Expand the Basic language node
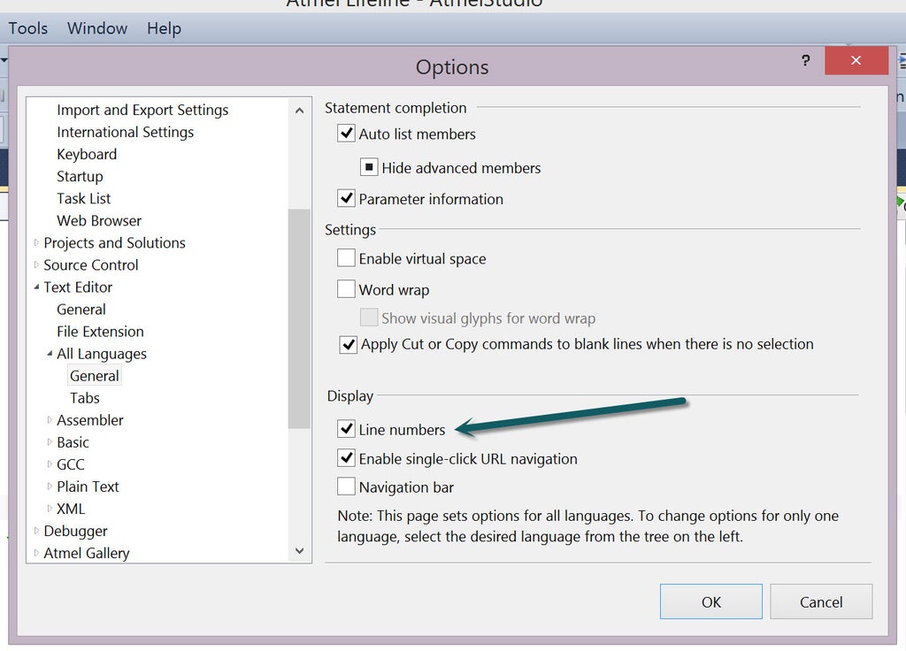Screen dimensions: 906x651 click(50, 442)
